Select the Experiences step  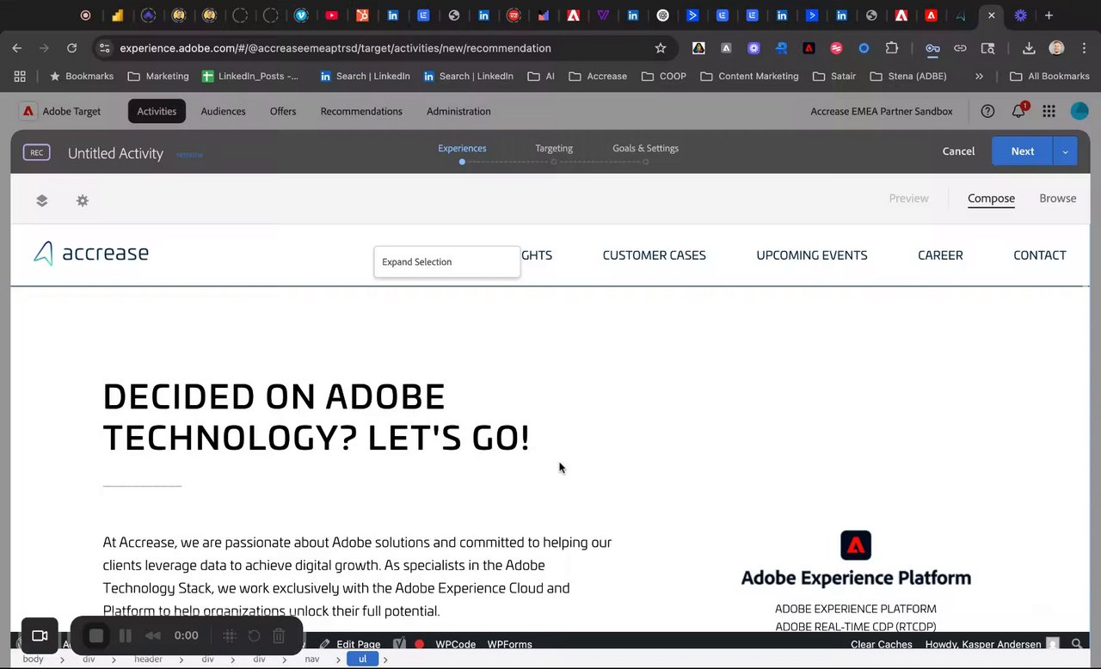point(462,148)
